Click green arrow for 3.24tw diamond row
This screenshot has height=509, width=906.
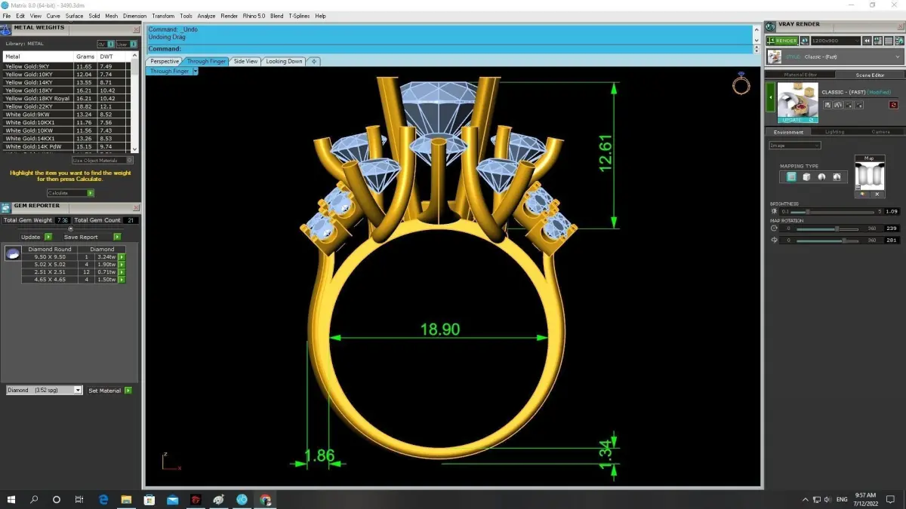coord(122,257)
